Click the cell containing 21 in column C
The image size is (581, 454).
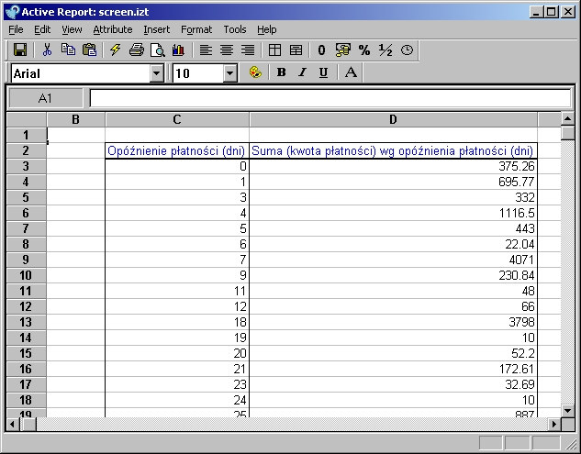click(177, 369)
